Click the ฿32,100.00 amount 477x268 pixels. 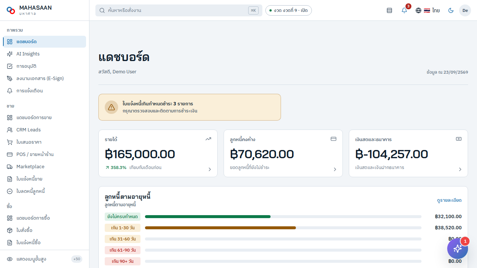coord(448,217)
